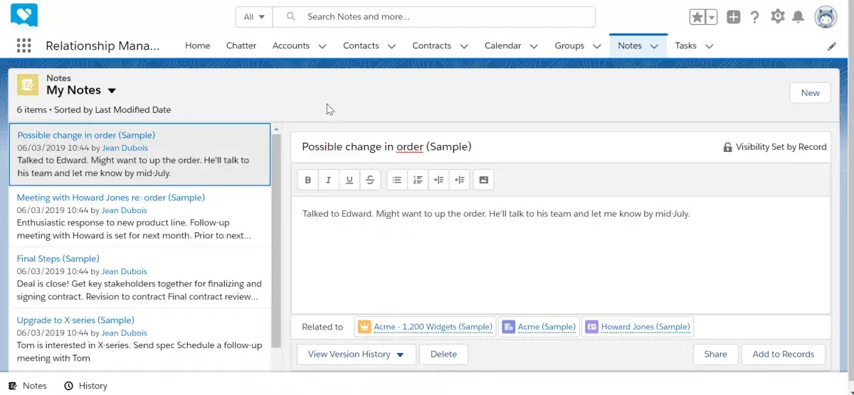Click the lock icon by Visibility Set by Record

tap(727, 147)
